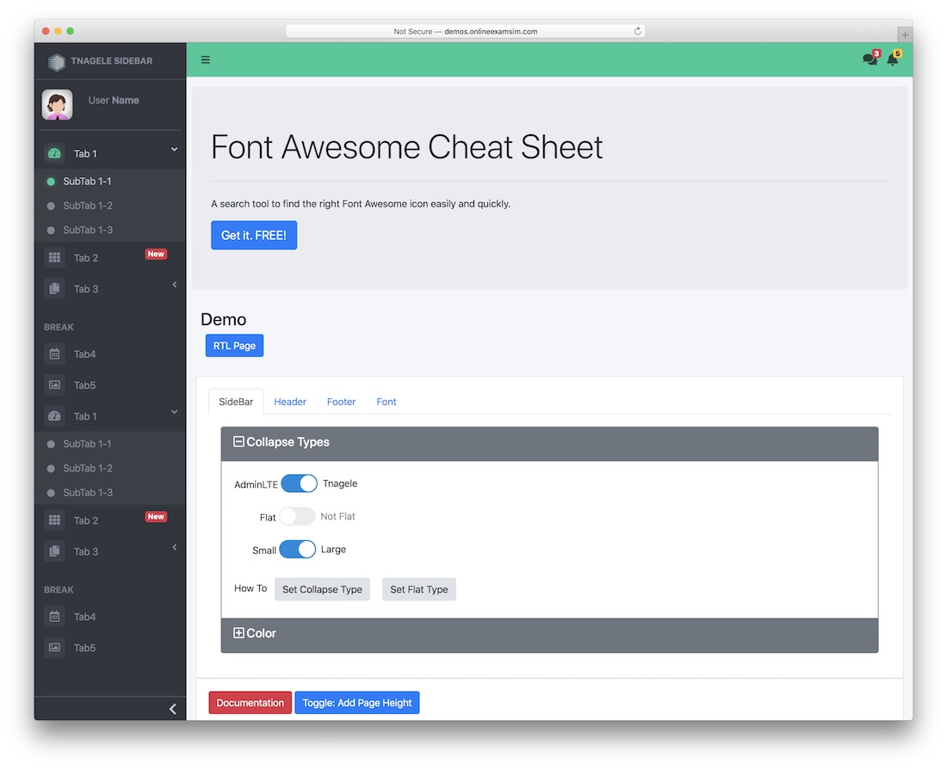Click the copy icon of the lower Tab 3
The image size is (947, 769).
pos(54,551)
